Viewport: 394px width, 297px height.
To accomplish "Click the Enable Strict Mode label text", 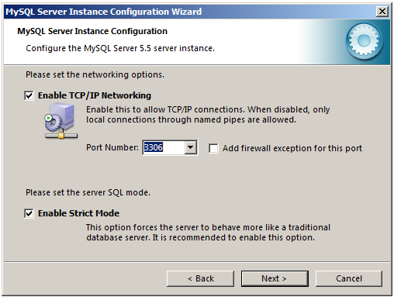I will (x=78, y=213).
